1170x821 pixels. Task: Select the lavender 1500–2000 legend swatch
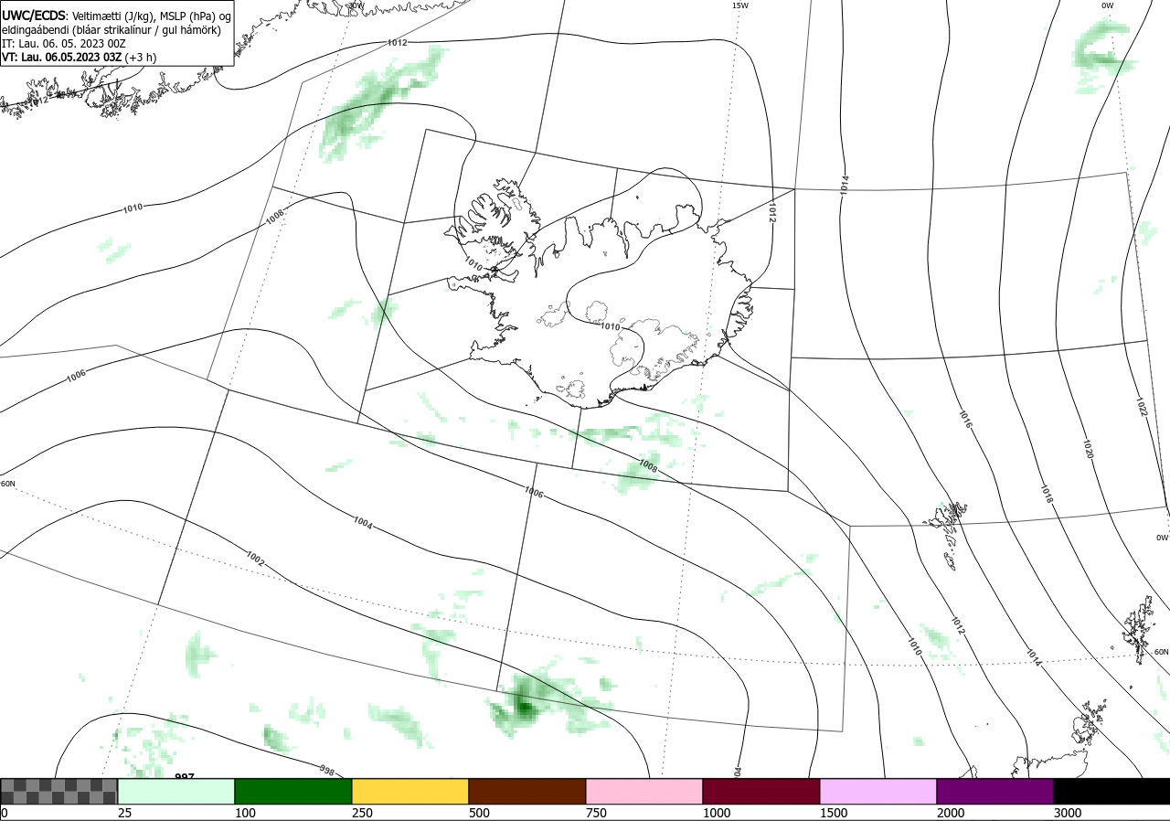tap(878, 791)
